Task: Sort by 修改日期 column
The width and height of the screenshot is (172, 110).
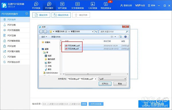Action: click(x=107, y=41)
